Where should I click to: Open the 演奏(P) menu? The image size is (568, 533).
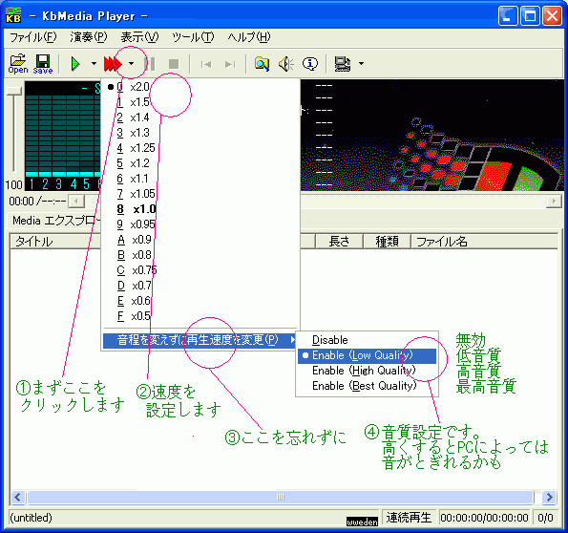point(89,37)
